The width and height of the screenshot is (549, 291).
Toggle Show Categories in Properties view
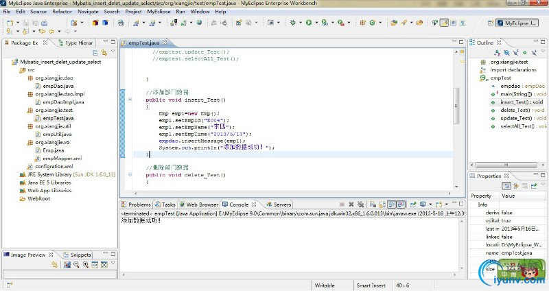[x=506, y=185]
